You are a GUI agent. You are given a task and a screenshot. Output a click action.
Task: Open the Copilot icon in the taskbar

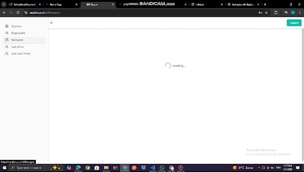[x=69, y=168]
